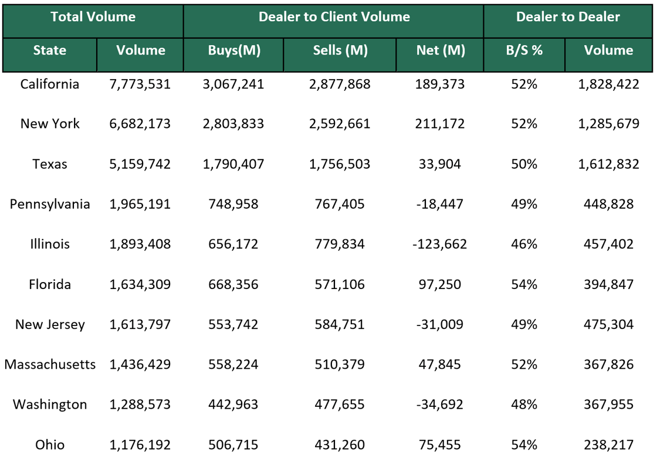657x462 pixels.
Task: Select Illinois B/S percentage 46%
Action: tap(524, 244)
